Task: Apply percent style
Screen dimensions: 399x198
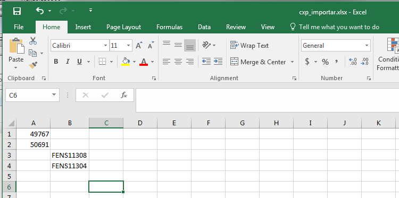Action: coord(325,62)
